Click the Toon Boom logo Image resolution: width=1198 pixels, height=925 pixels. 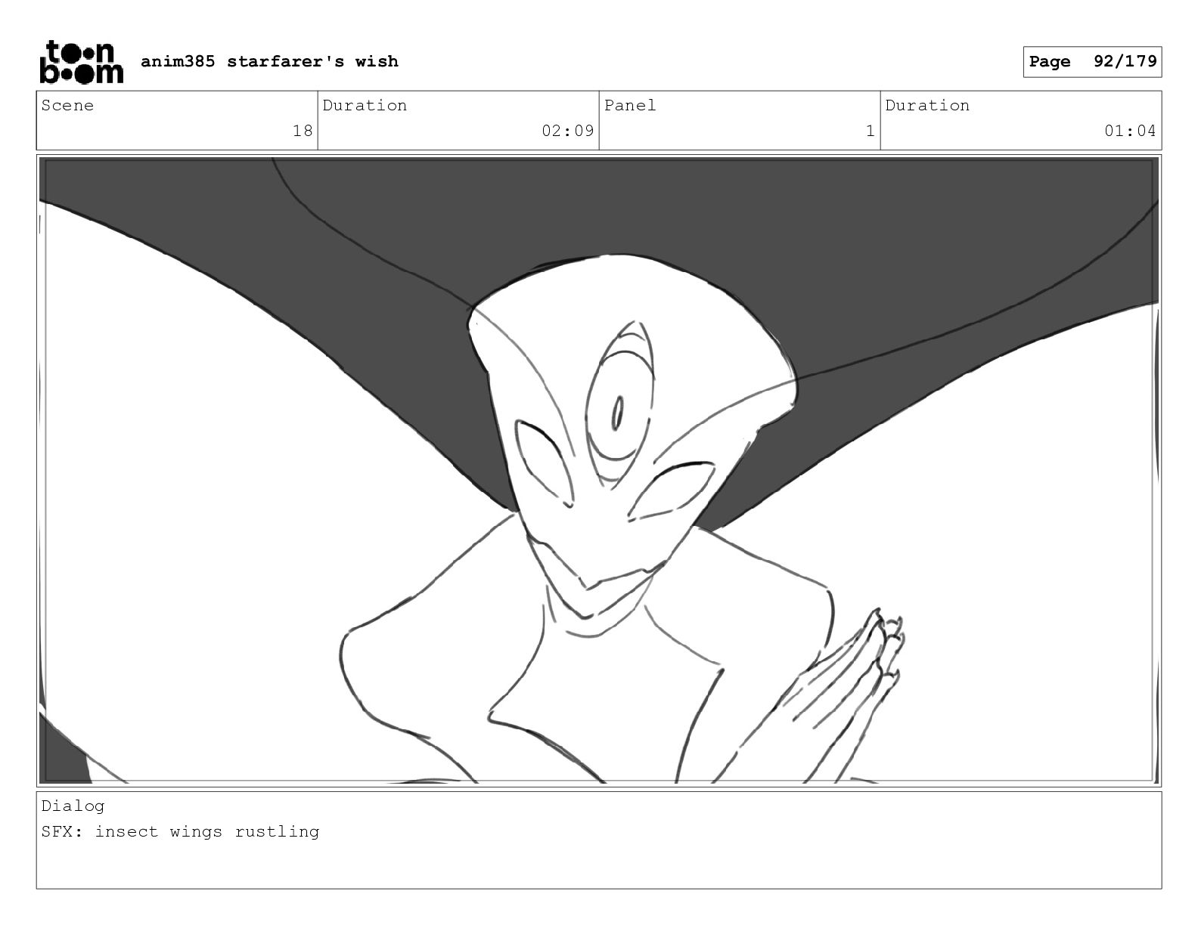81,61
